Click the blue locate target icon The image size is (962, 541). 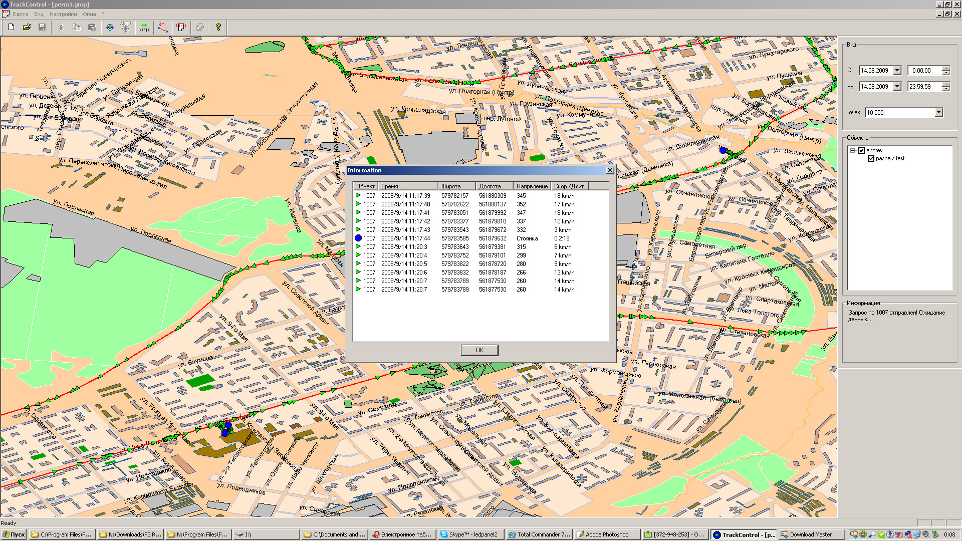110,27
